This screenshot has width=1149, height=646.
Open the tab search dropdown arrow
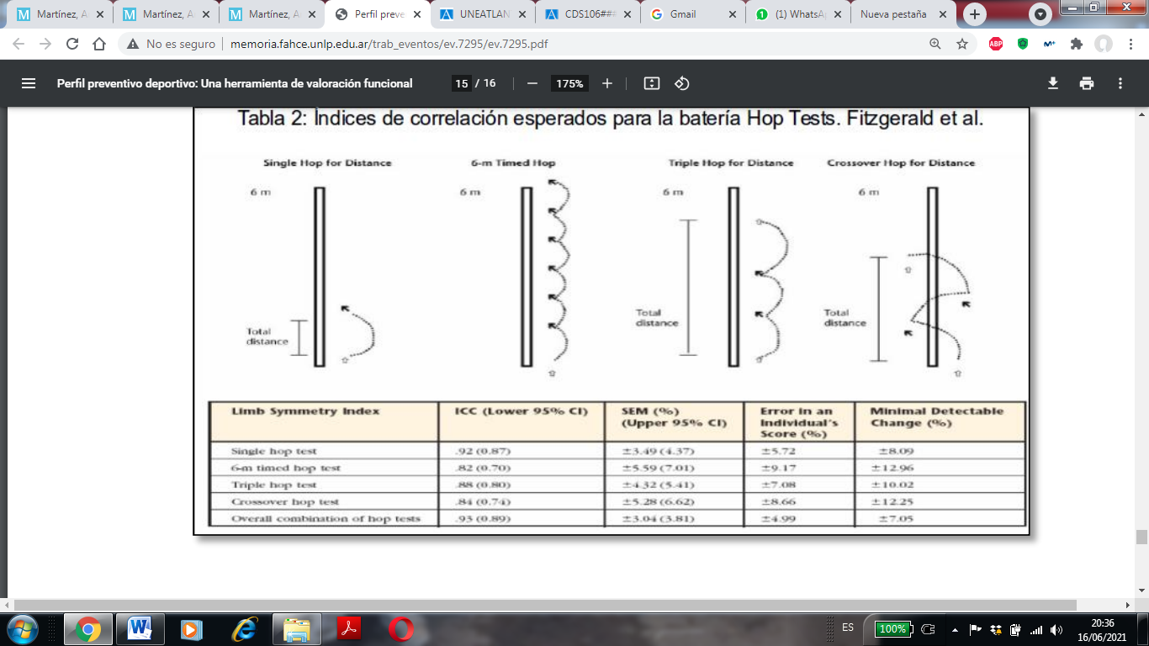(1040, 14)
